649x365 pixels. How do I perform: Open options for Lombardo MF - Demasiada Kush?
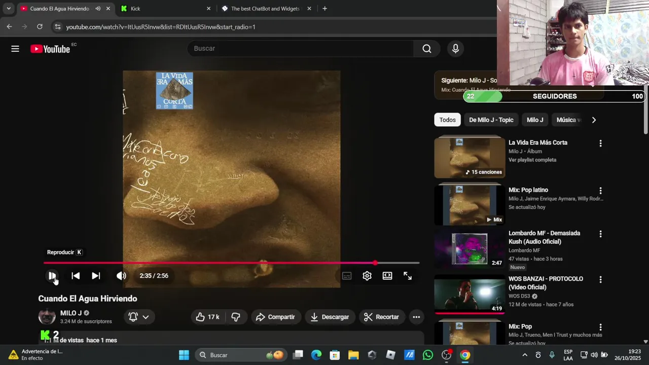(x=600, y=234)
